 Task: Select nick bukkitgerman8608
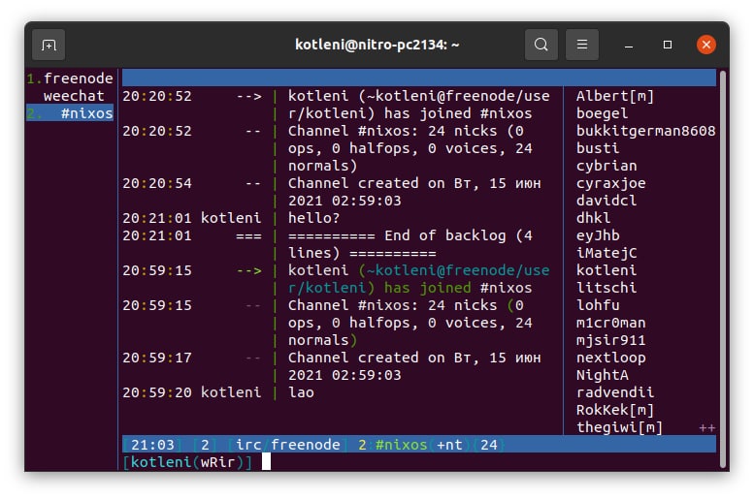click(646, 131)
